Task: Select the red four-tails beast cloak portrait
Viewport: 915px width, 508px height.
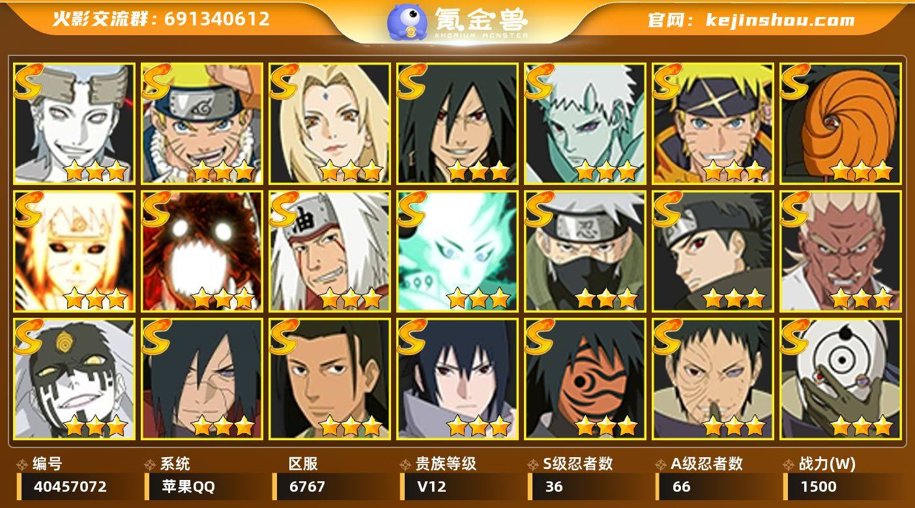Action: [x=202, y=251]
